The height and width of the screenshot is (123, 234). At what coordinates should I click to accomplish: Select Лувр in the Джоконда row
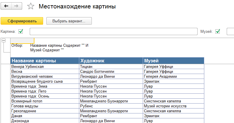click(174, 121)
